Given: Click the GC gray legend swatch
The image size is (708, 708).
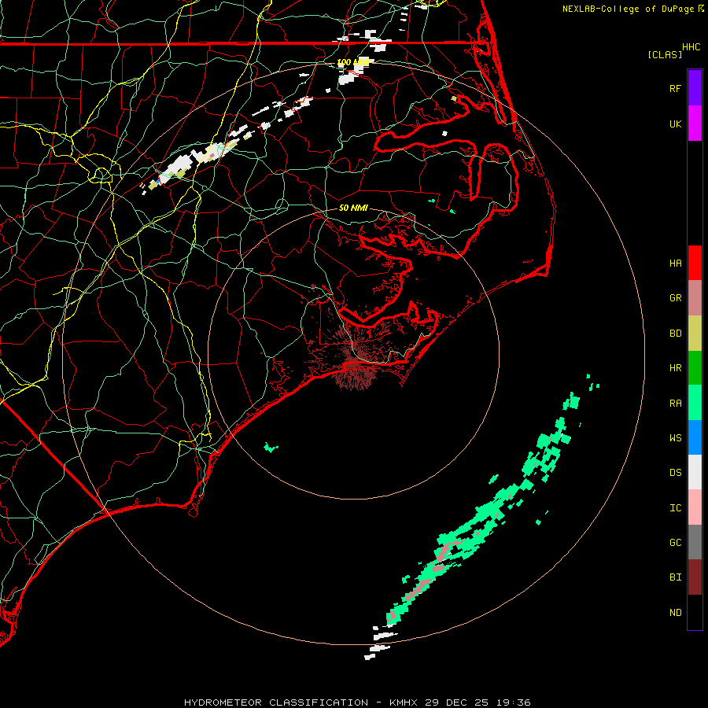Looking at the screenshot, I should pos(695,542).
